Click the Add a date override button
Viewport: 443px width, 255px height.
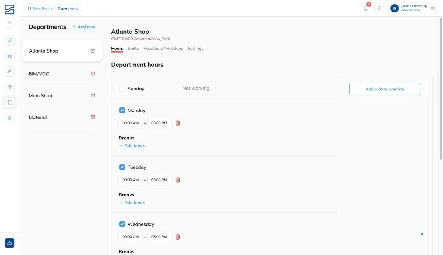(385, 89)
